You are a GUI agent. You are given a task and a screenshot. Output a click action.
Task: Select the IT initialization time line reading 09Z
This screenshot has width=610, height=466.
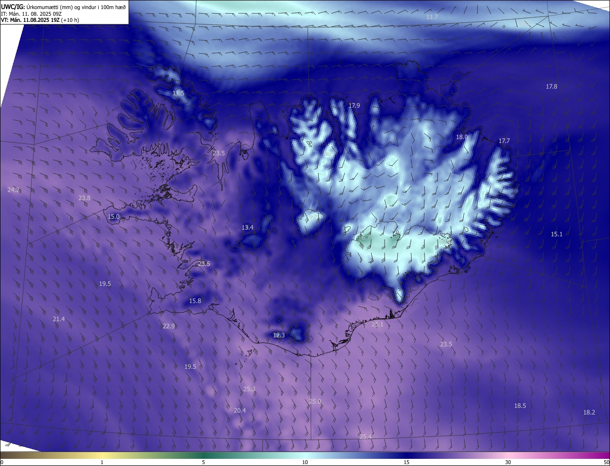coord(31,14)
